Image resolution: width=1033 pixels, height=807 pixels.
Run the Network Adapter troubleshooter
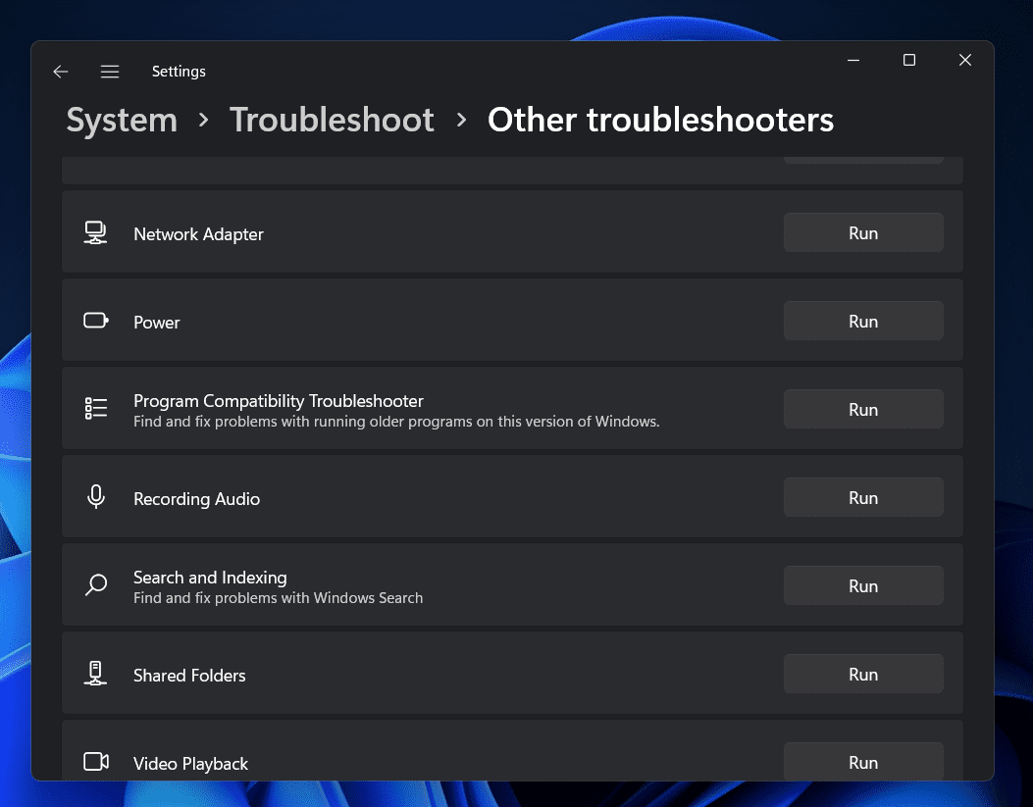[x=863, y=232]
